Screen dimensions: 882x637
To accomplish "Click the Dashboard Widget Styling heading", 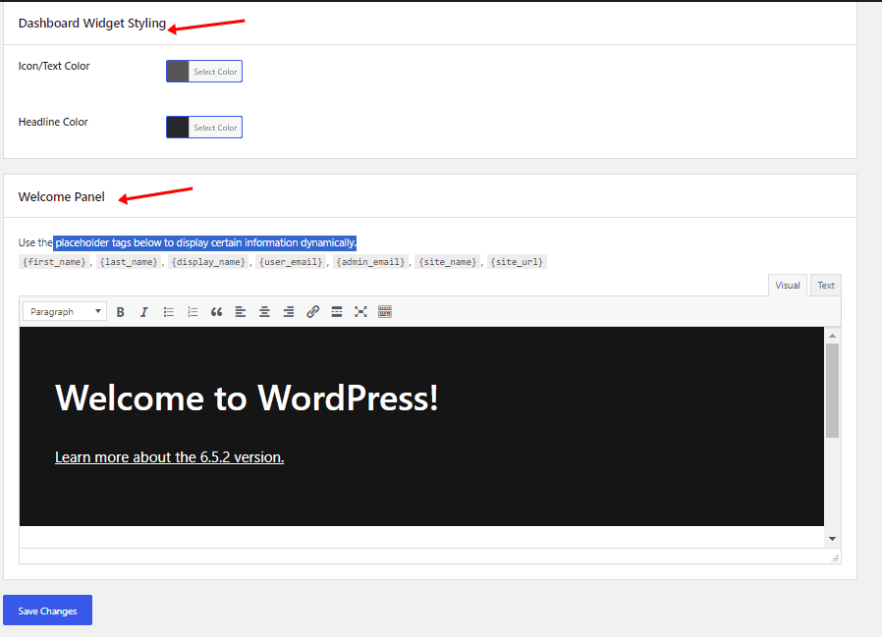I will tap(92, 23).
